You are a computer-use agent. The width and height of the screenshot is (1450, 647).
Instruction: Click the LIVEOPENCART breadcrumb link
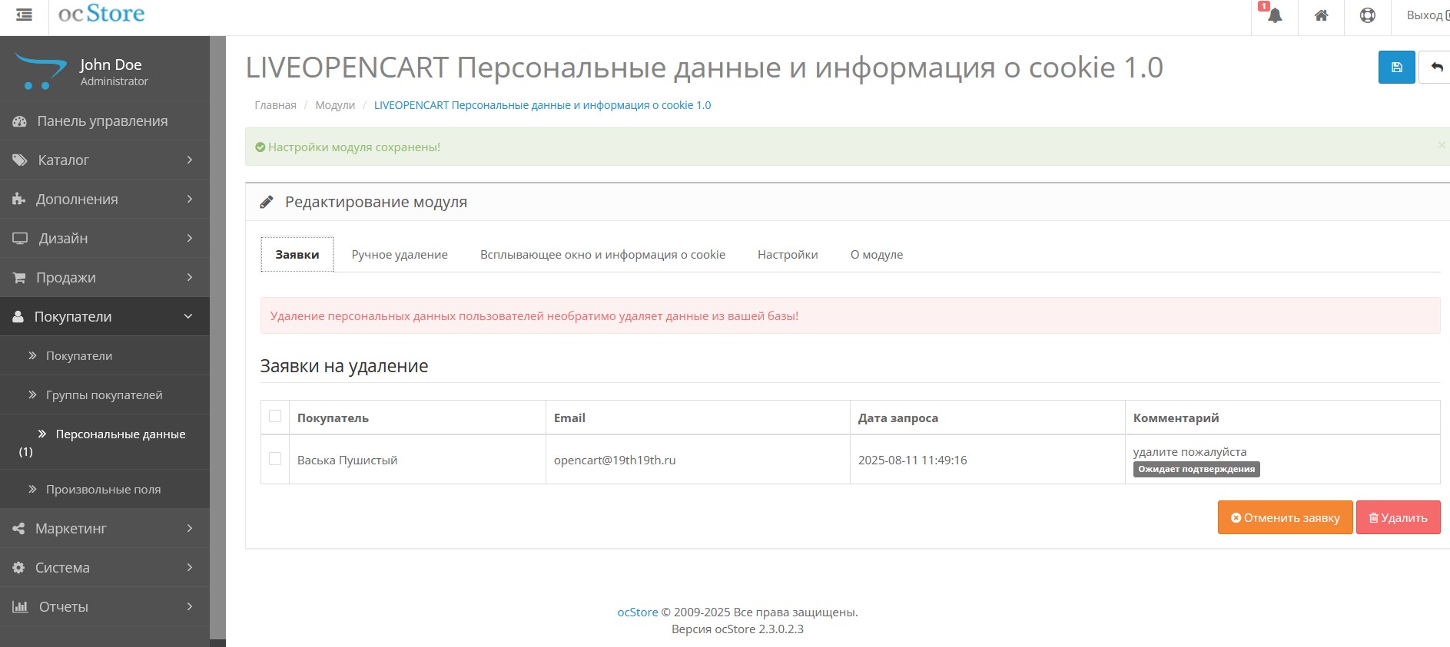click(543, 105)
